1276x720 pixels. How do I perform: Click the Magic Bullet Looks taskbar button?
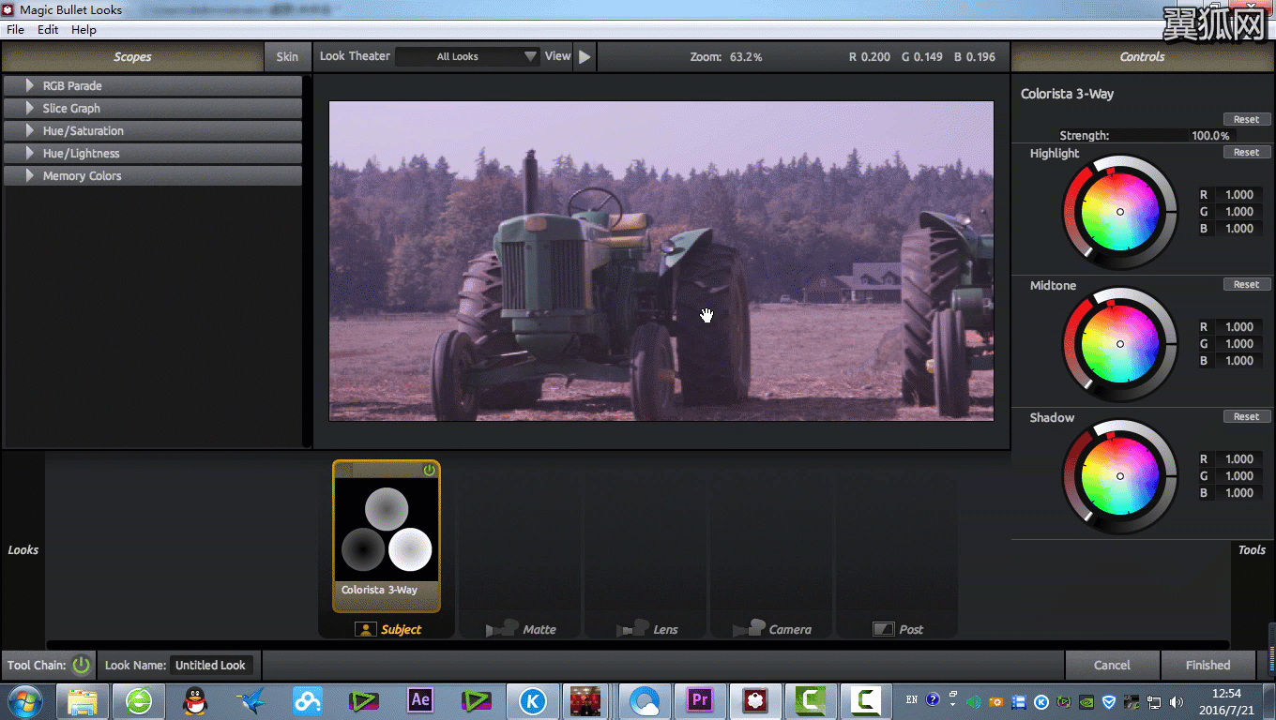(x=756, y=701)
